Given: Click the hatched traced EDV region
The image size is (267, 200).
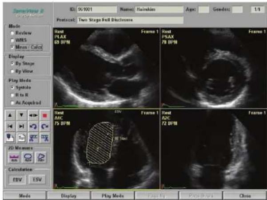Looking at the screenshot, I should (100, 143).
